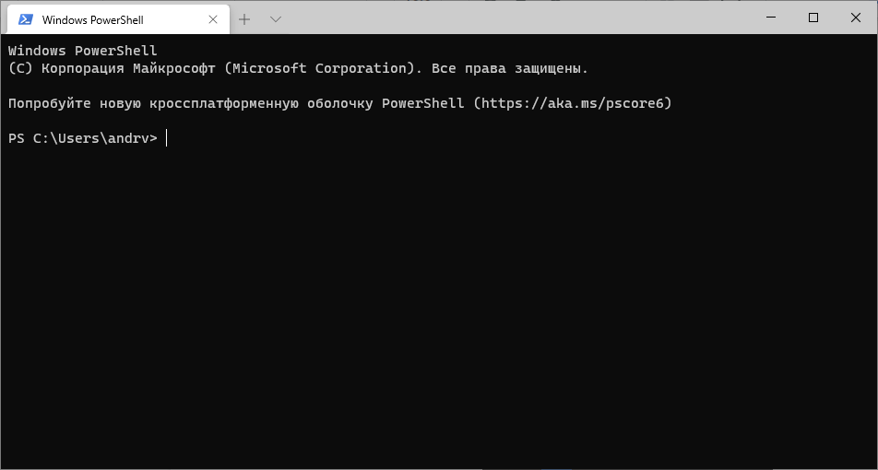The image size is (878, 470).
Task: Expand the new tab profile dropdown chevron
Action: (x=275, y=18)
